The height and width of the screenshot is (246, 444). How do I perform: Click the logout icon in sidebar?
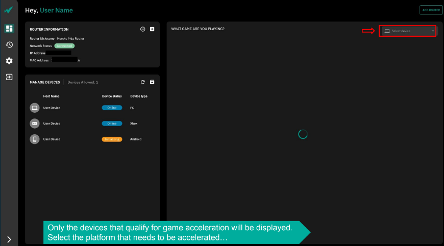pos(9,77)
